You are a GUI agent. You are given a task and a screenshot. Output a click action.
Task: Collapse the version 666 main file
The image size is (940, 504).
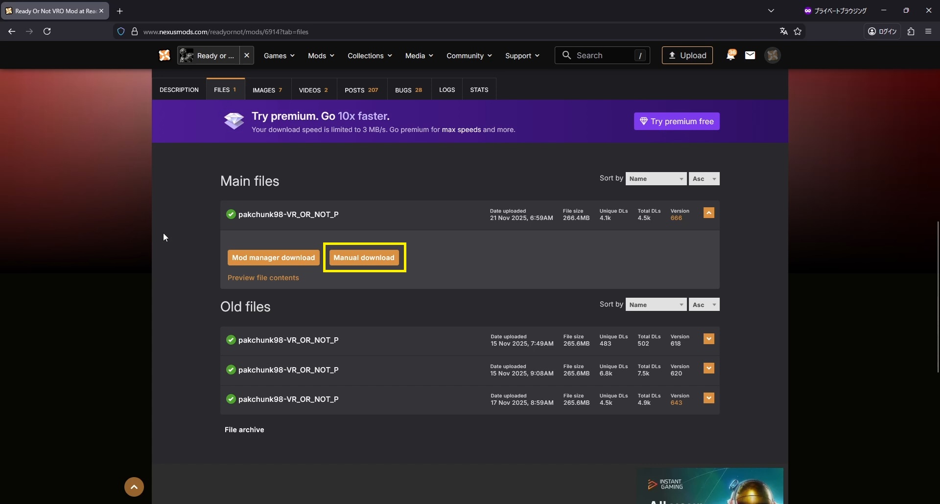708,213
